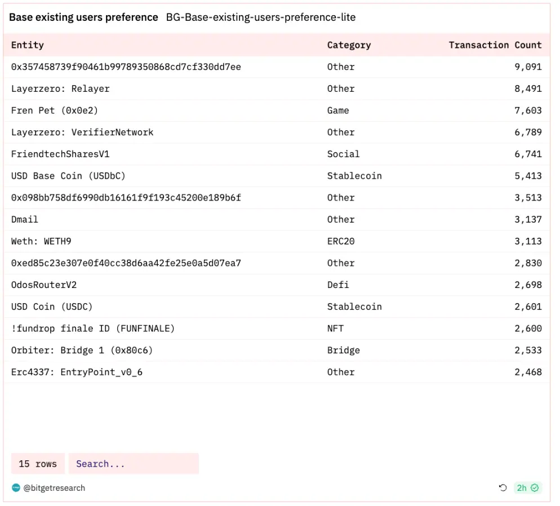Click transaction count 9,091

pyautogui.click(x=528, y=67)
